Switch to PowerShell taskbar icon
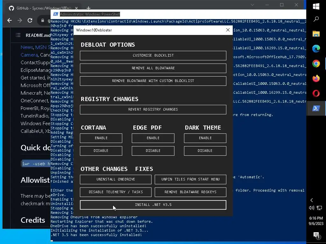 tap(316, 108)
